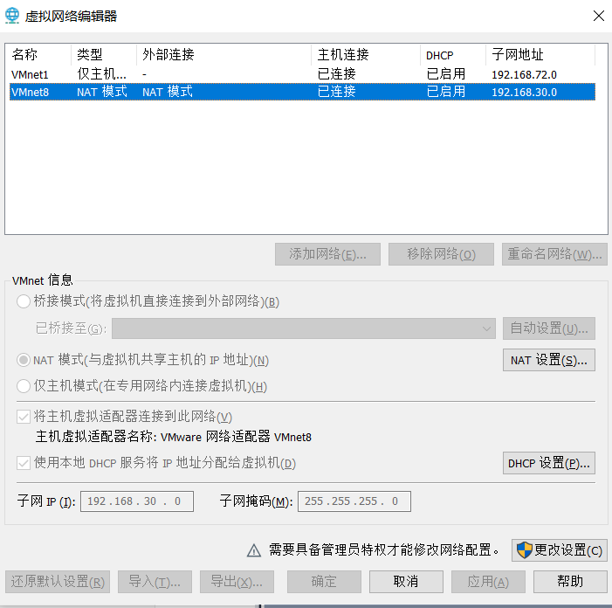Toggle 将主机虚拟适配器连接到此网络 checkbox

[24, 417]
